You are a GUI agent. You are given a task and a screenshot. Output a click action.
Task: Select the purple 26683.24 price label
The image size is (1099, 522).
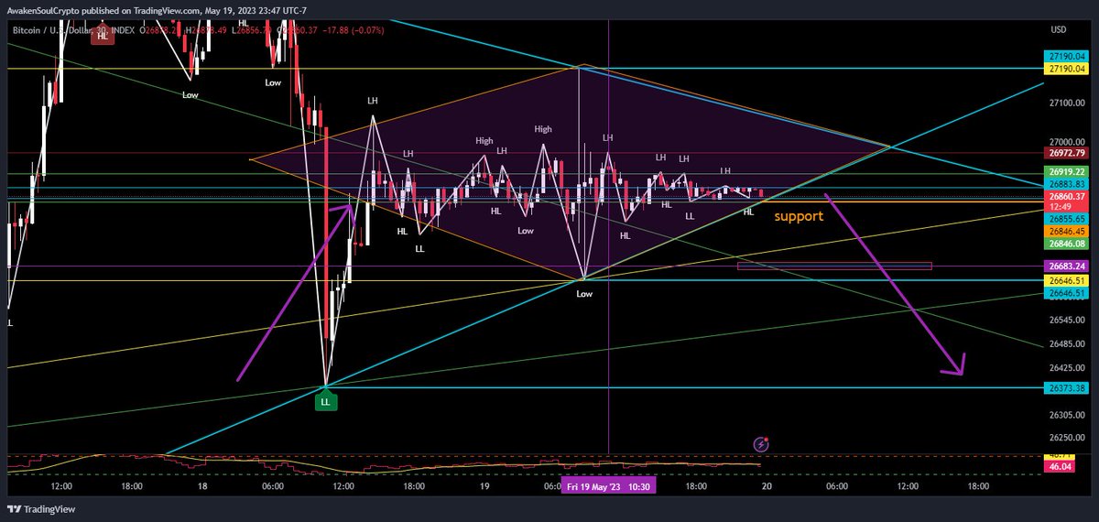(1066, 266)
